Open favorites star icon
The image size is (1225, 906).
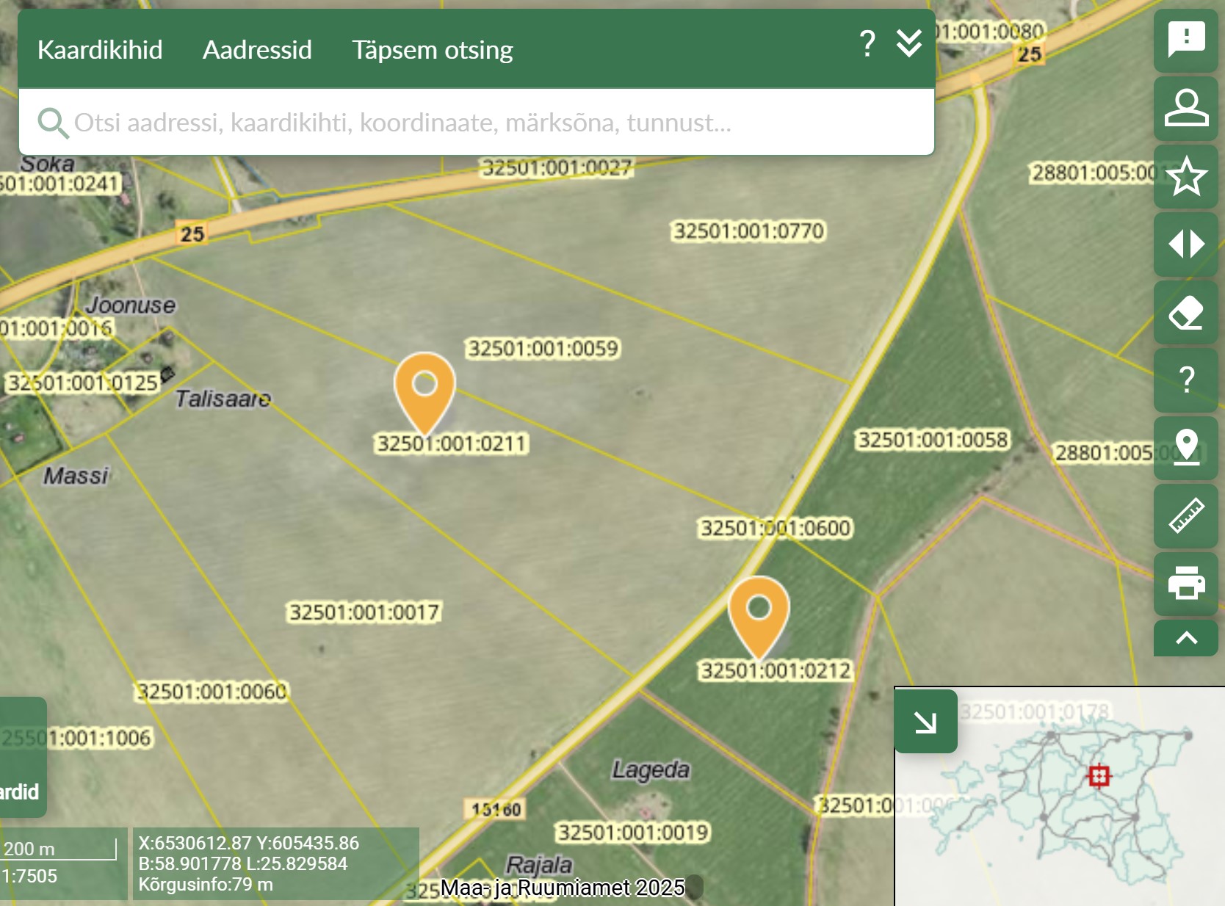click(x=1185, y=176)
